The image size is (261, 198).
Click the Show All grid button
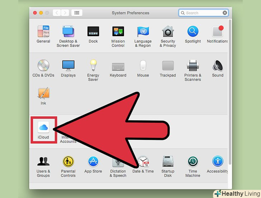(77, 13)
